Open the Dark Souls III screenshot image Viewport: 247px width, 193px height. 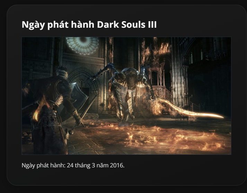pos(126,96)
